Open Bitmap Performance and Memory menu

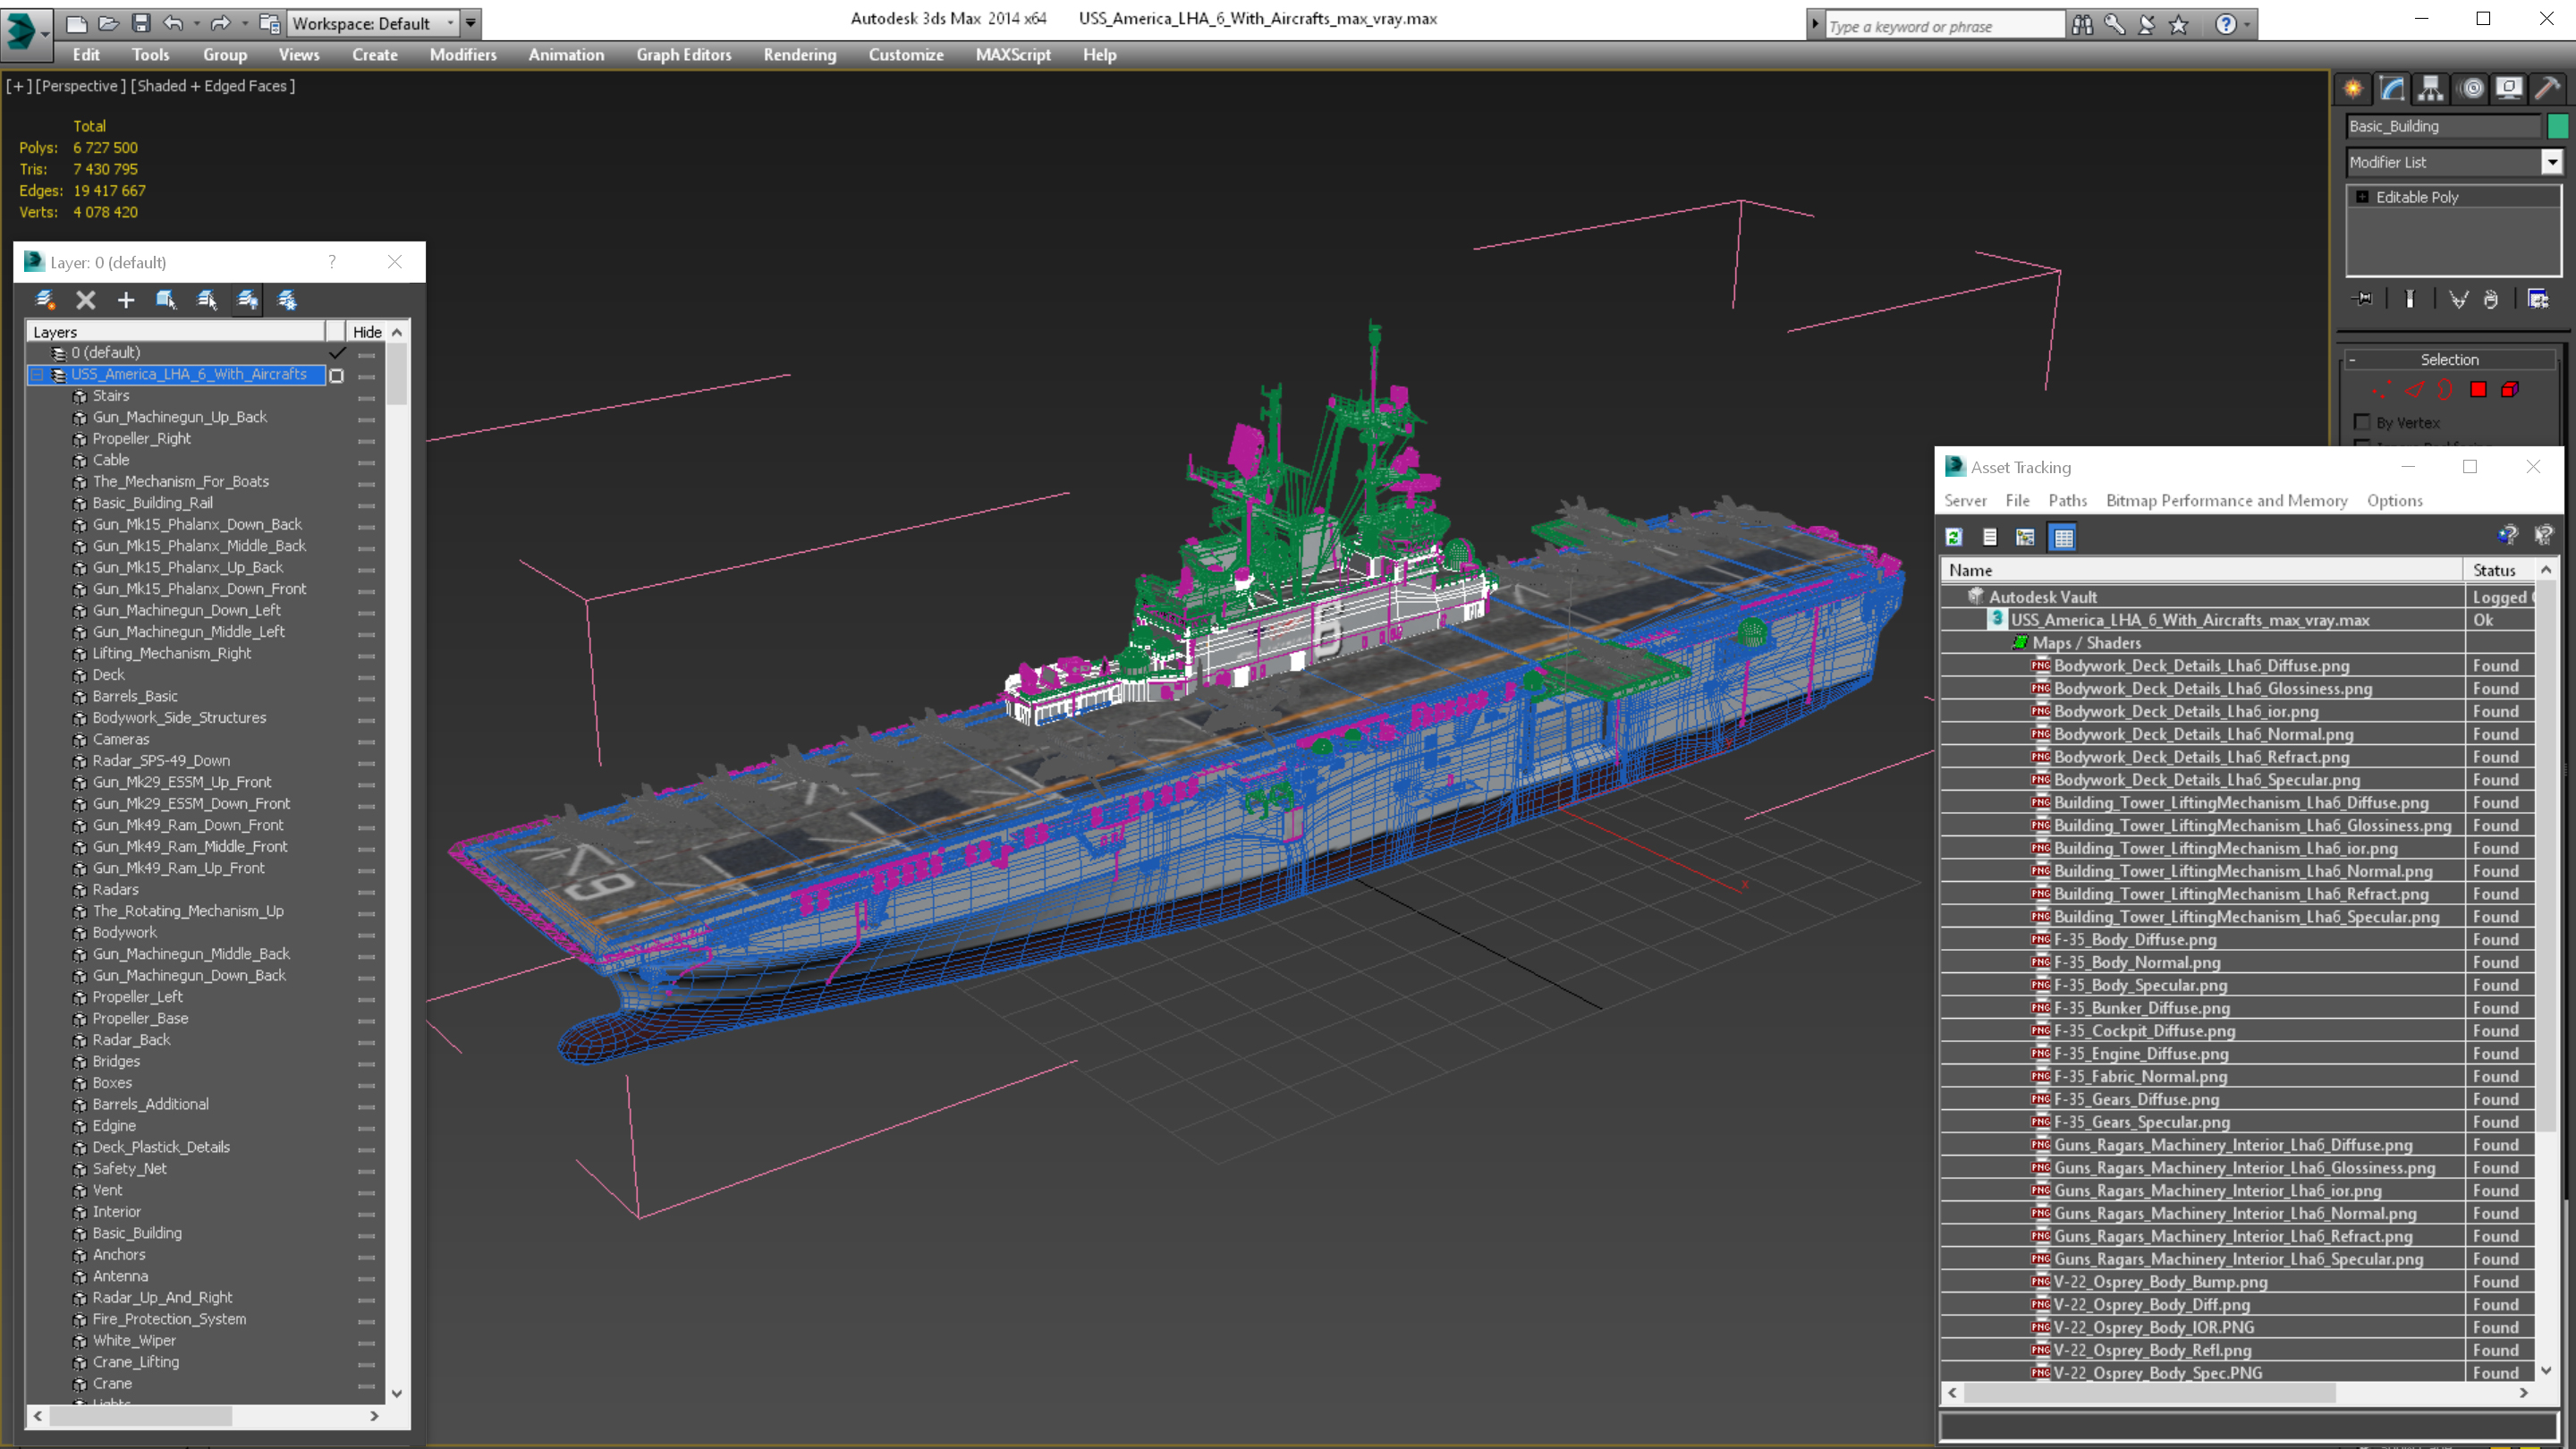pos(2226,501)
